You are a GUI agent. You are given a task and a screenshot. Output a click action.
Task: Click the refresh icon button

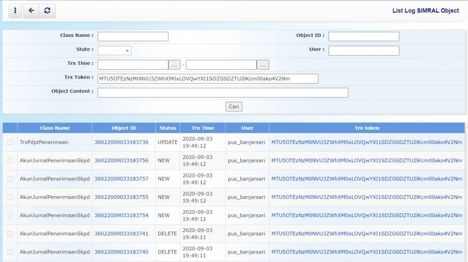[x=47, y=11]
